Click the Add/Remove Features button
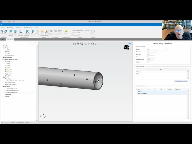 (x=181, y=81)
